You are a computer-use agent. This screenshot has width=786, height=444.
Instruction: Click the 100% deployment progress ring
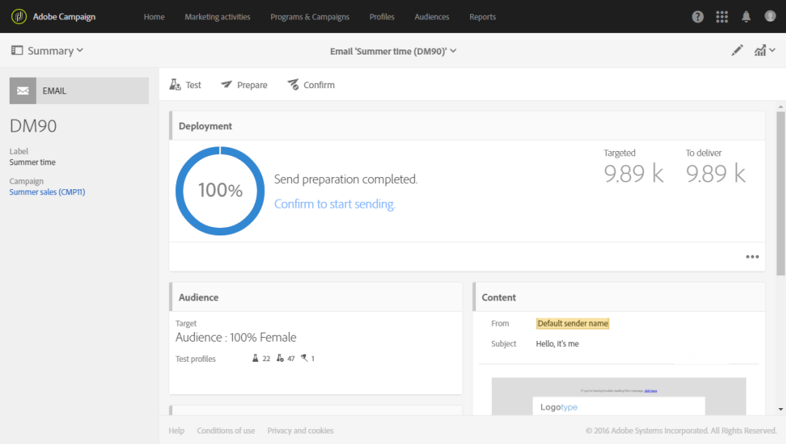[220, 191]
